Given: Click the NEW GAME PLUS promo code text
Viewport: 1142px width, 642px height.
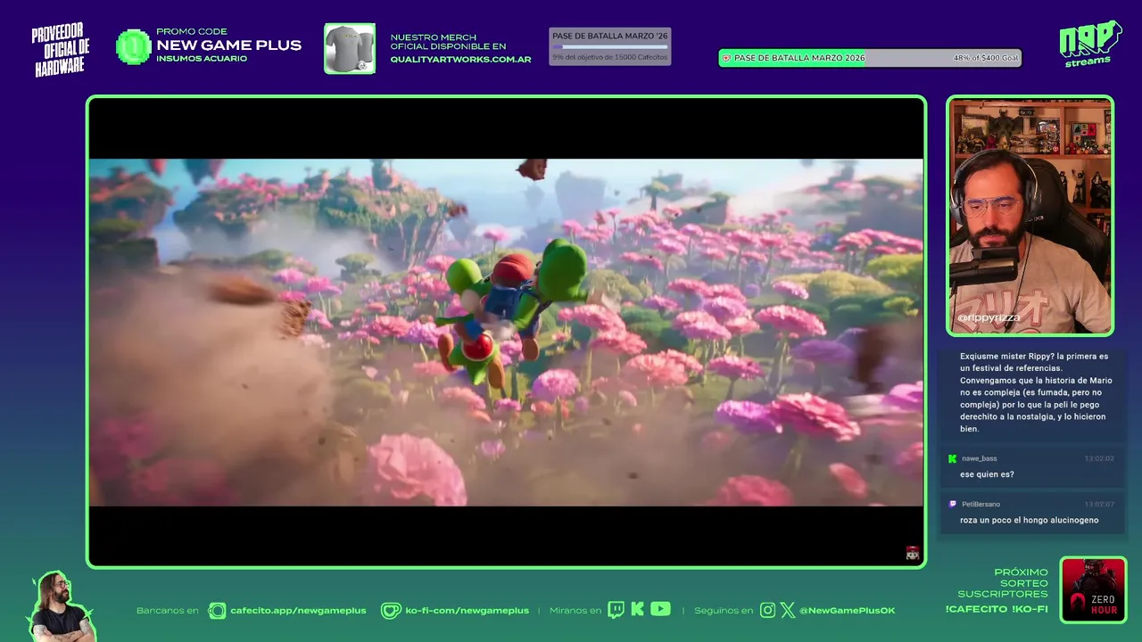Looking at the screenshot, I should click(x=229, y=45).
